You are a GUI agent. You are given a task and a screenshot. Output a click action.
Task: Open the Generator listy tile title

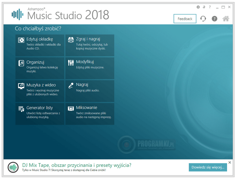40,108
